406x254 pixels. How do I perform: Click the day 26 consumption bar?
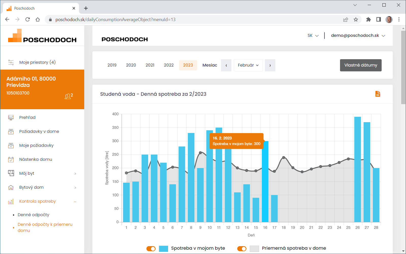(358, 169)
